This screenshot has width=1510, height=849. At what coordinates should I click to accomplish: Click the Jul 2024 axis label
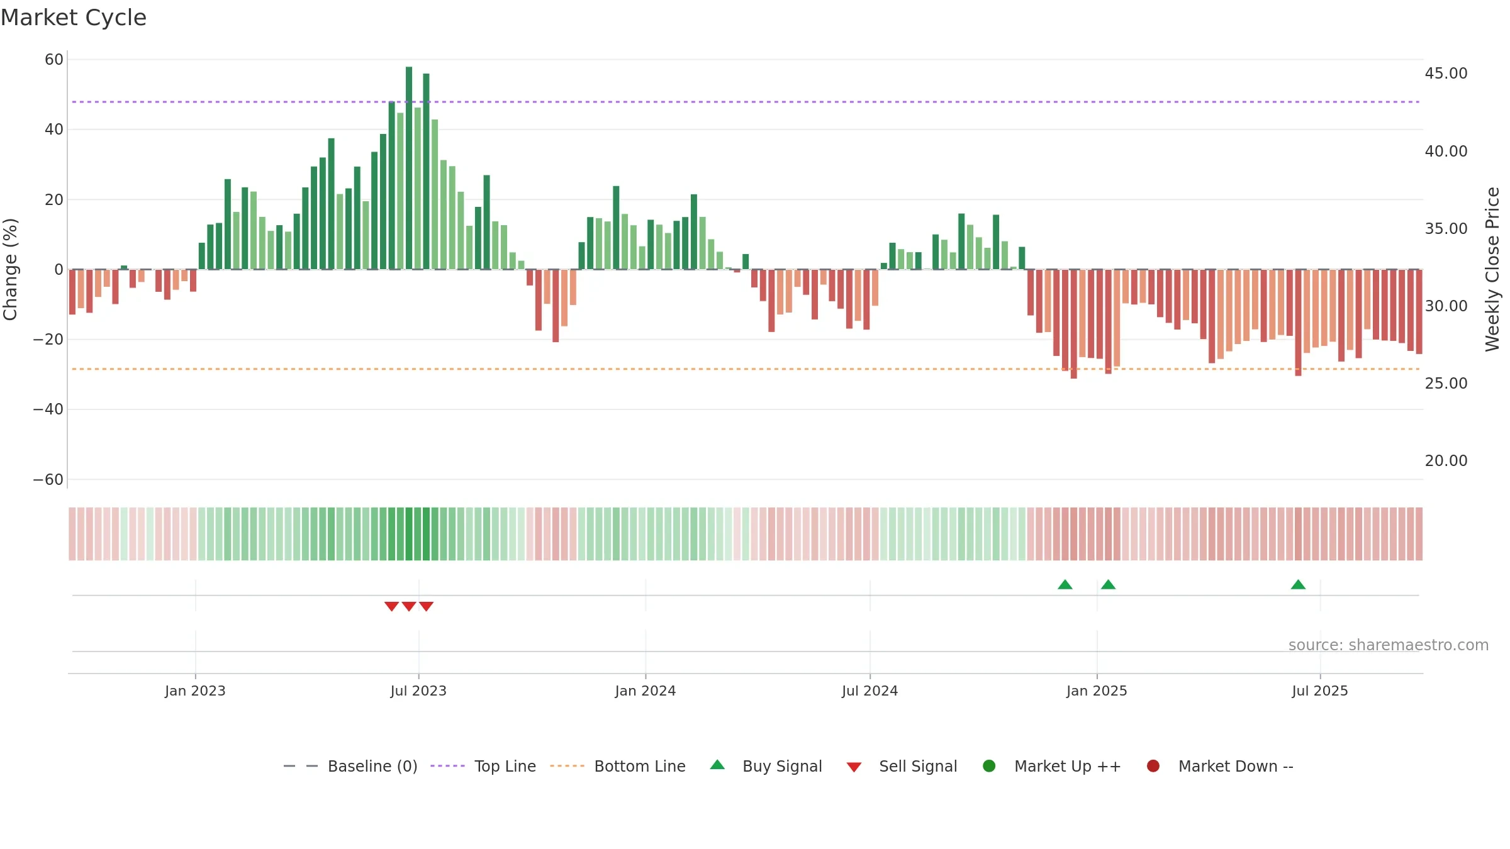[x=870, y=691]
